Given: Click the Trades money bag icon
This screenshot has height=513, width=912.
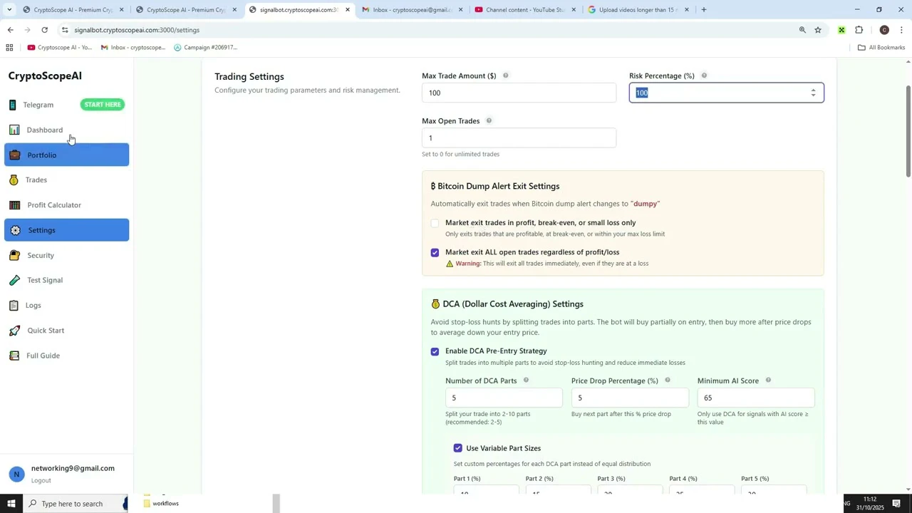Looking at the screenshot, I should click(14, 180).
